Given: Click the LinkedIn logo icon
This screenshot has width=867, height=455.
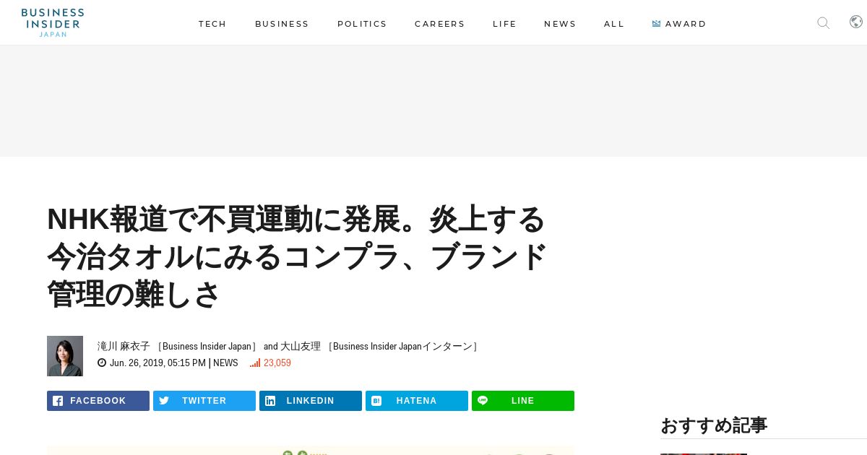Looking at the screenshot, I should 270,401.
